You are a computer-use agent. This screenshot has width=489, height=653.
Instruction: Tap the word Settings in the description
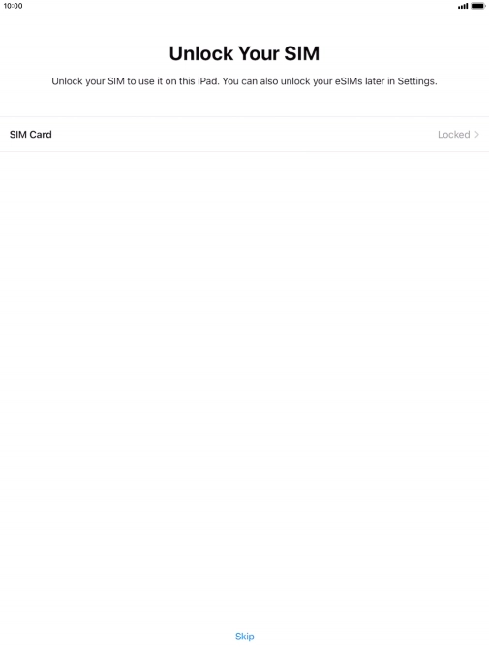pyautogui.click(x=416, y=81)
